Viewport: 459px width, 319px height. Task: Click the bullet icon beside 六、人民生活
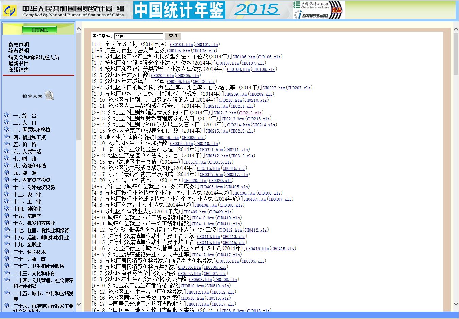click(7, 151)
